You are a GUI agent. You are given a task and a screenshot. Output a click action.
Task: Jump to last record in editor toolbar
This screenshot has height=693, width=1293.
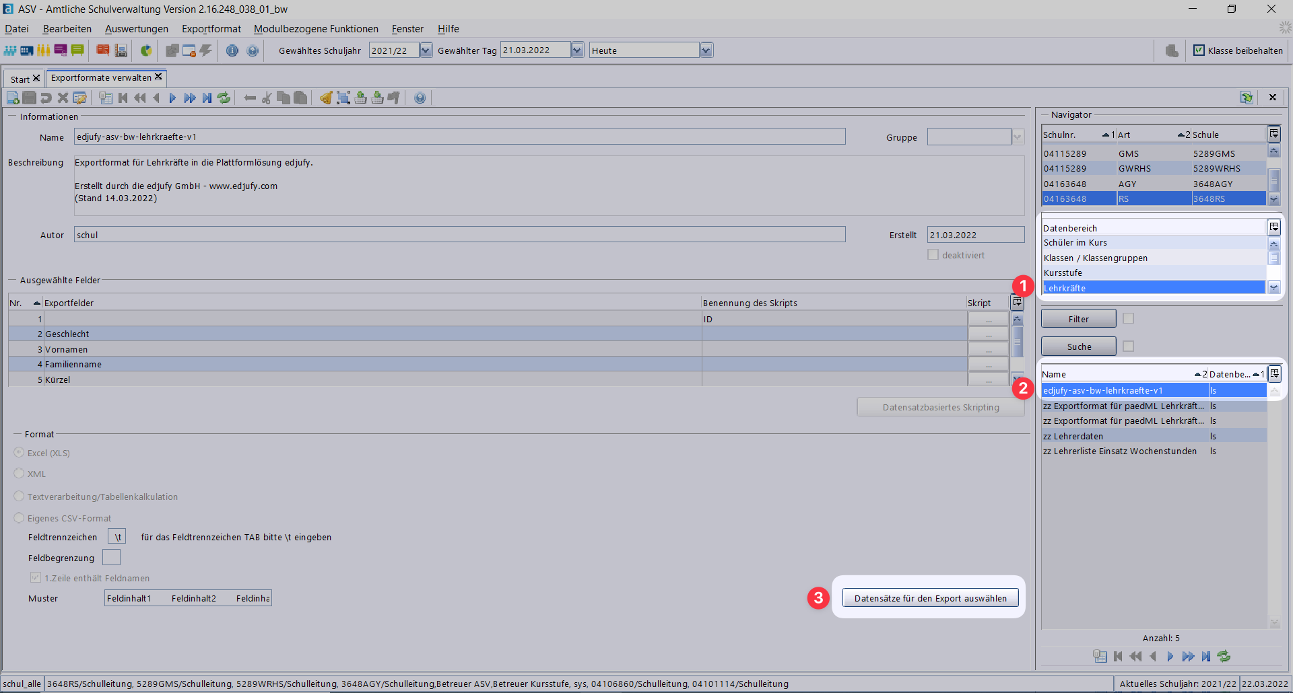pyautogui.click(x=207, y=98)
